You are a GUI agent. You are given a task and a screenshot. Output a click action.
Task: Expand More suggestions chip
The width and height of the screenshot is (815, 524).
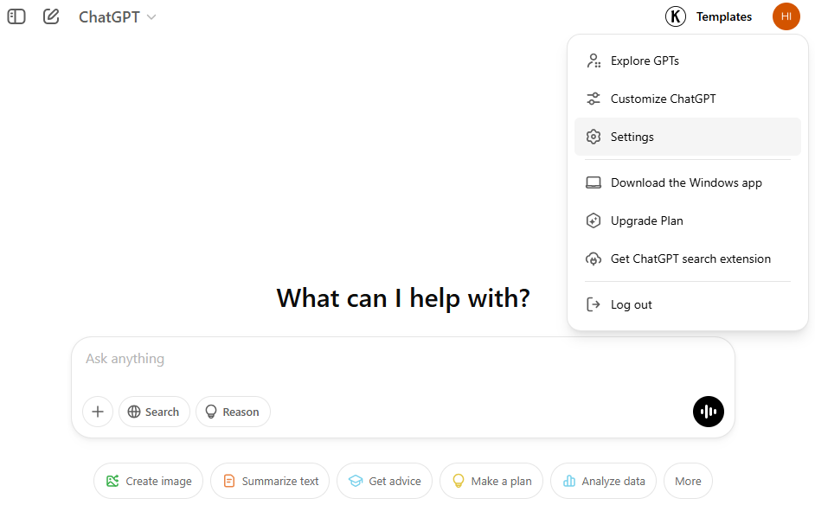click(688, 481)
